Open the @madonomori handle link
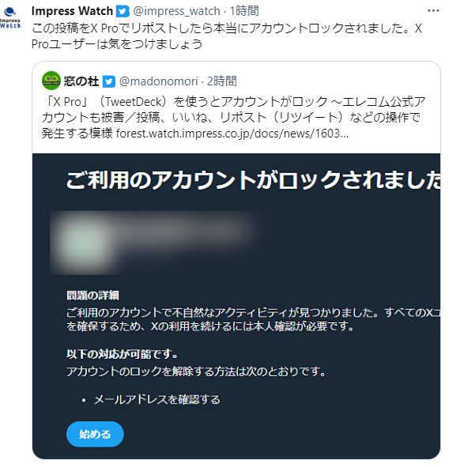Image resolution: width=449 pixels, height=467 pixels. (159, 81)
